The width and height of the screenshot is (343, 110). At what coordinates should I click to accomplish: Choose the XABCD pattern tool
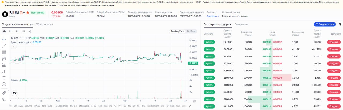pos(4,58)
